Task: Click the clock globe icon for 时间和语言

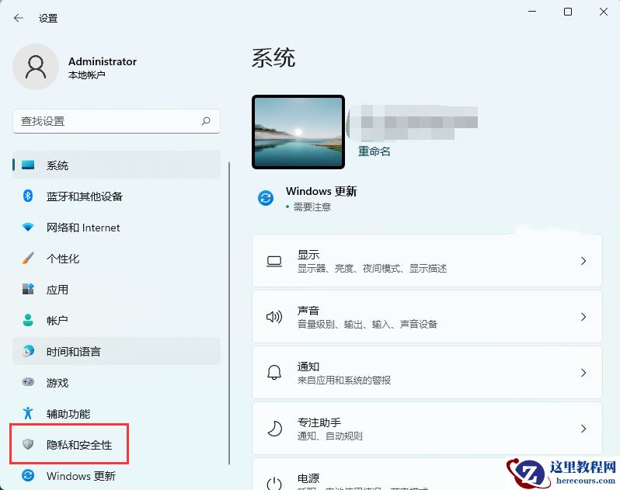Action: click(x=28, y=351)
